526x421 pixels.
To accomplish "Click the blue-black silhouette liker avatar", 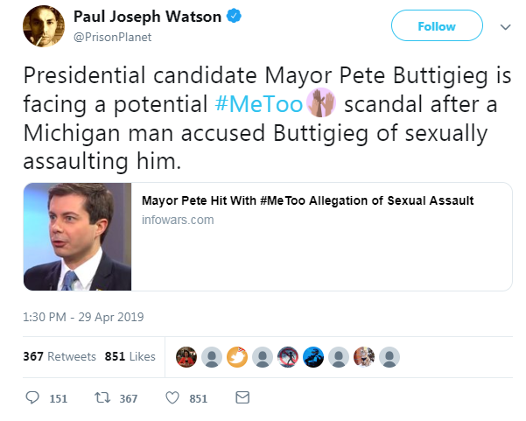I will click(x=313, y=356).
